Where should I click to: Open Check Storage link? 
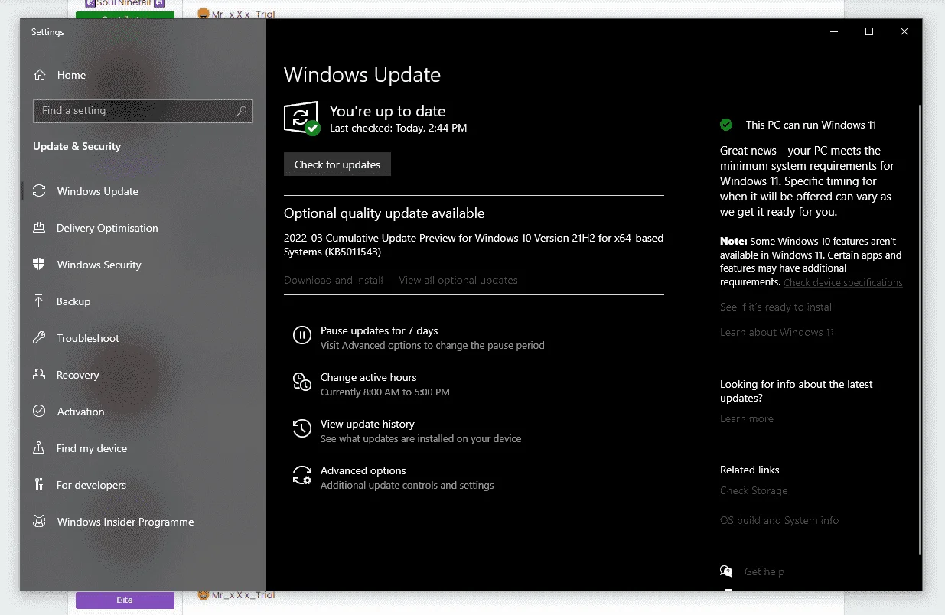point(754,490)
